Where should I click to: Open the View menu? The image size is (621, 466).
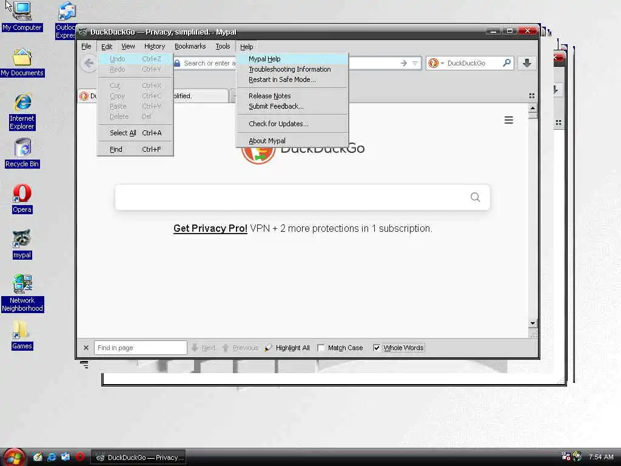[x=128, y=46]
